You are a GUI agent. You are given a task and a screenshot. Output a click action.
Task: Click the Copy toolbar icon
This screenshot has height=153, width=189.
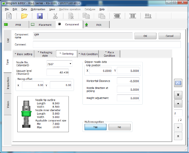(86, 16)
